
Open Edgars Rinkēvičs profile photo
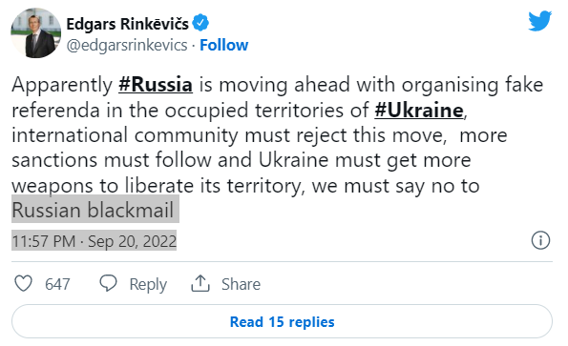coord(35,33)
